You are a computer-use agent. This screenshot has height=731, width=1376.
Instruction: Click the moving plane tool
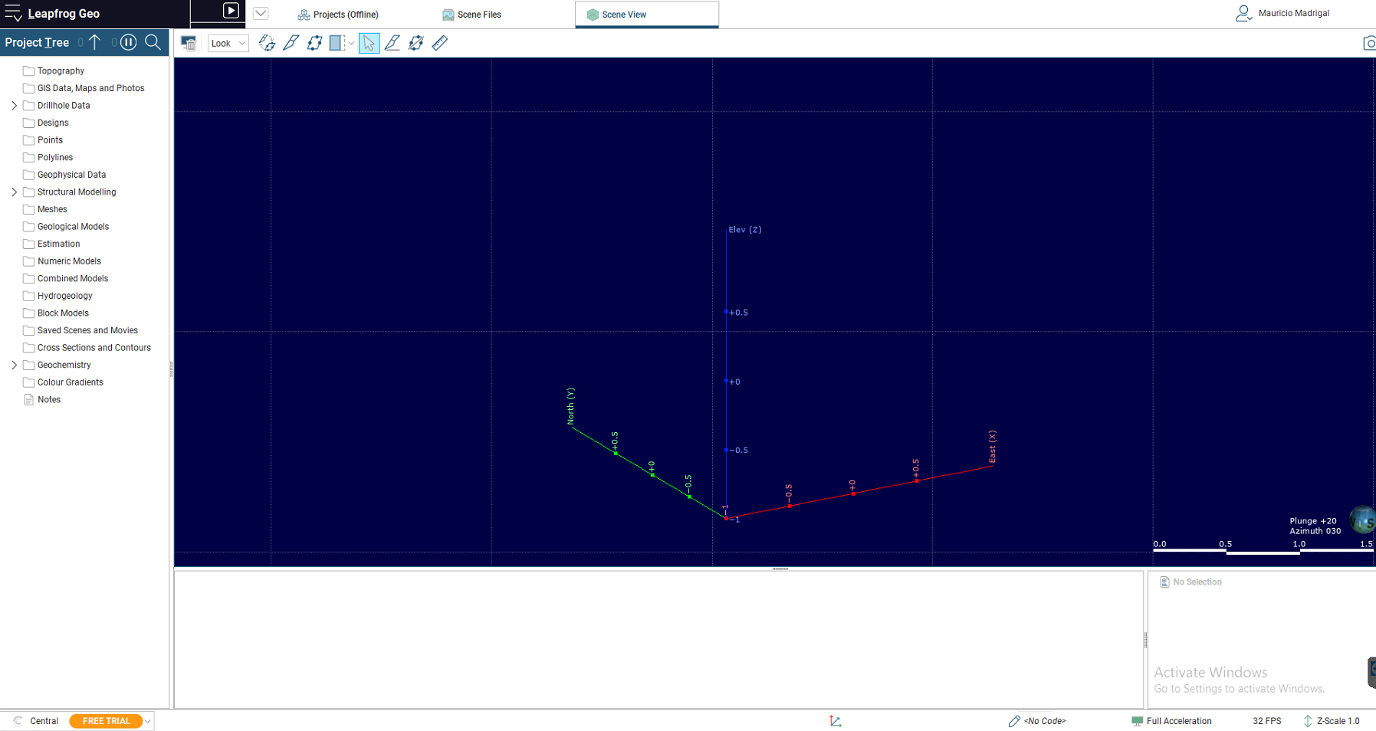pyautogui.click(x=416, y=43)
